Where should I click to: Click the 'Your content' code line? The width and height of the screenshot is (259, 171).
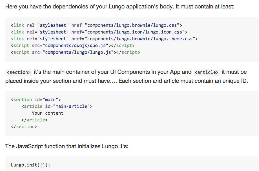(48, 113)
